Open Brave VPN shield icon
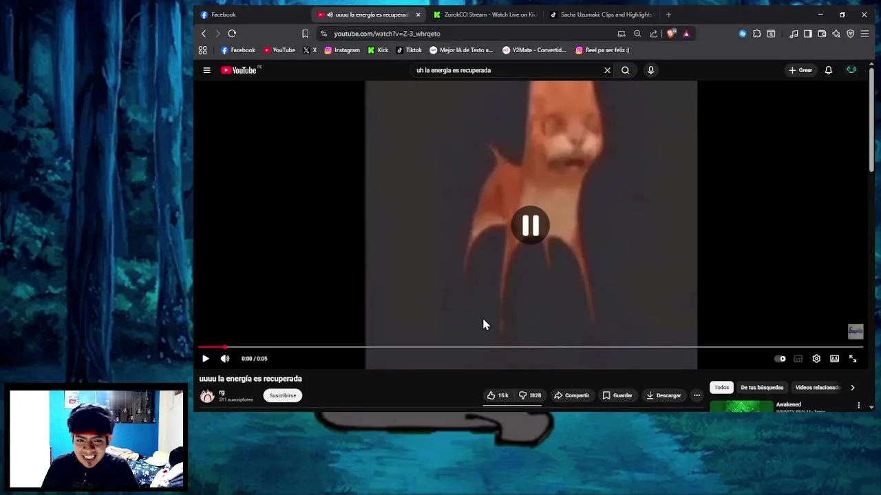881x495 pixels. 851,34
